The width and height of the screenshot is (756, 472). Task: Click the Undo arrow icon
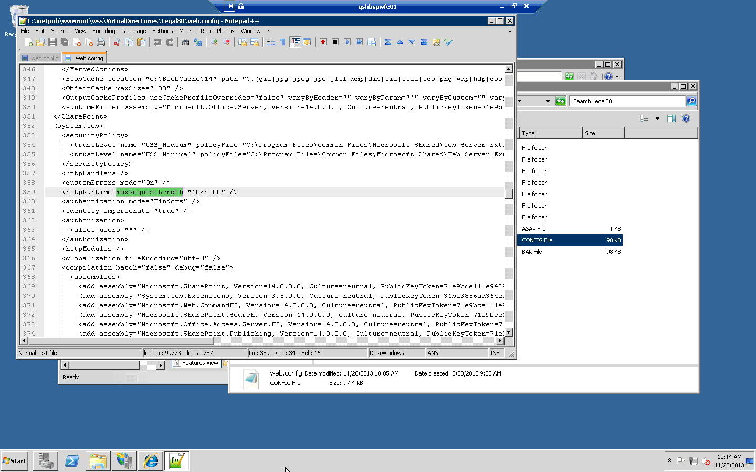click(157, 42)
